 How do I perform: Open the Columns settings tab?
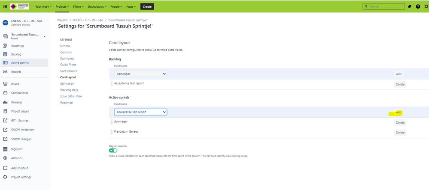(x=66, y=52)
